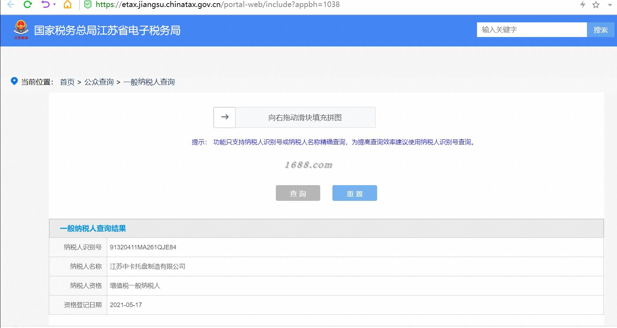The width and height of the screenshot is (617, 328).
Task: Open dropdown arrow beside star icon
Action: pos(610,5)
